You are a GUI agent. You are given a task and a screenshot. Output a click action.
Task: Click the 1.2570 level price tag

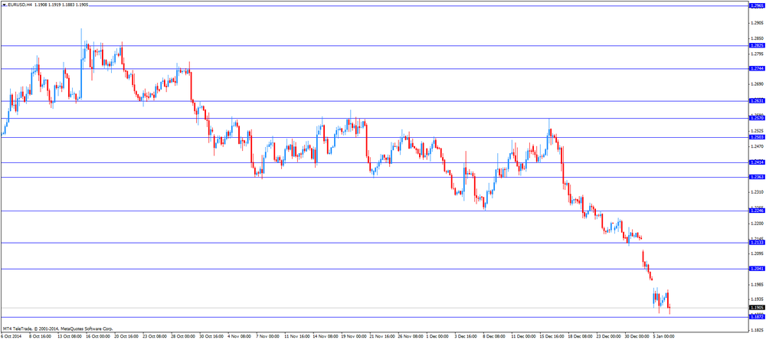point(757,118)
